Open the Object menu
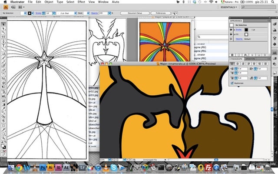The height and width of the screenshot is (174, 278). point(48,2)
